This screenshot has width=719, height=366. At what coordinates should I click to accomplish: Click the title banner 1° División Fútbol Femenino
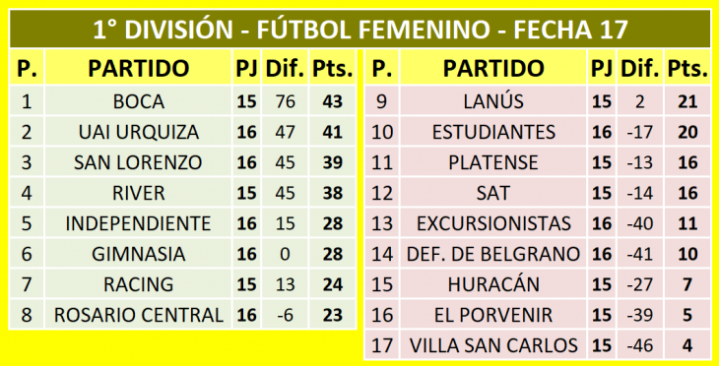click(359, 30)
